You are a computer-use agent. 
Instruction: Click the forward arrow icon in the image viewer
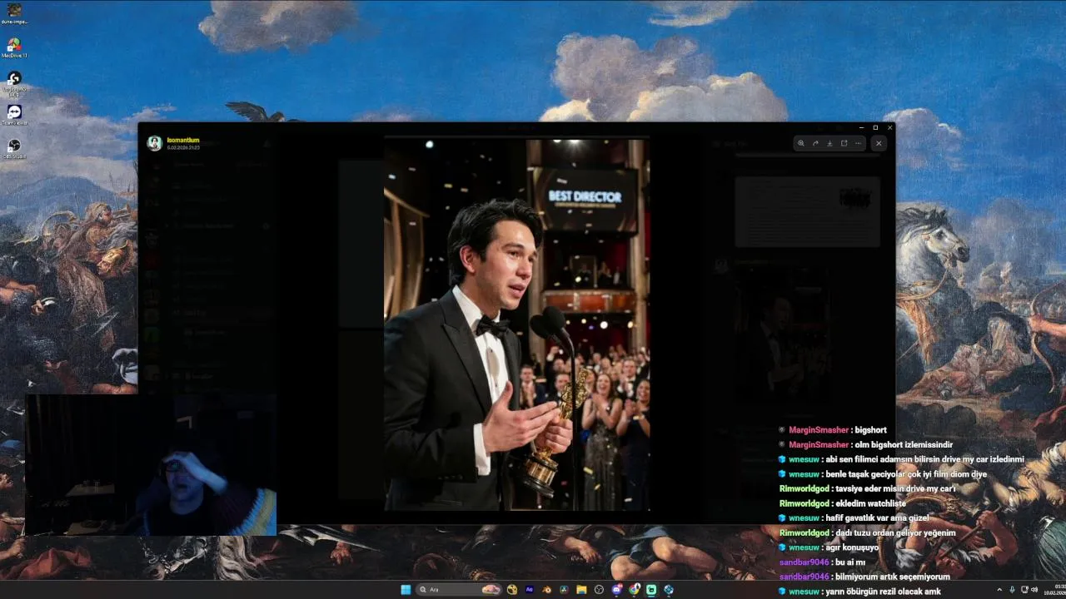pyautogui.click(x=815, y=143)
